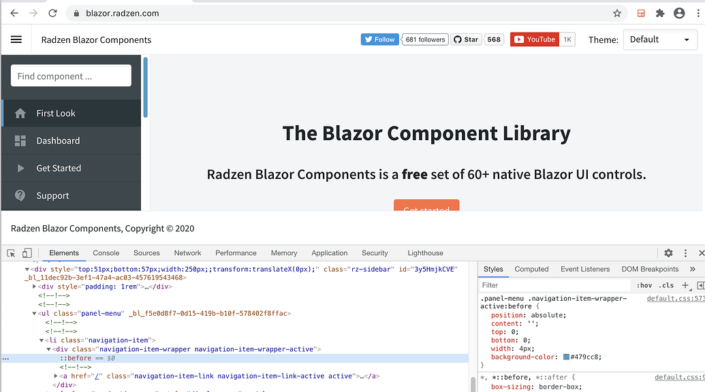The image size is (705, 392).
Task: Select the Styles pane tab
Action: click(493, 269)
